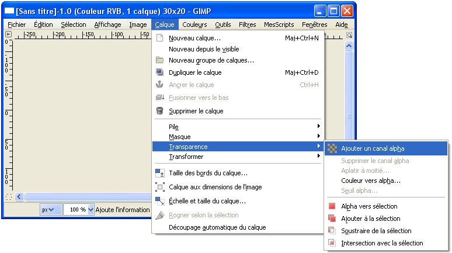This screenshot has height=253, width=452.
Task: Select Supprimer le calque entry
Action: point(238,111)
